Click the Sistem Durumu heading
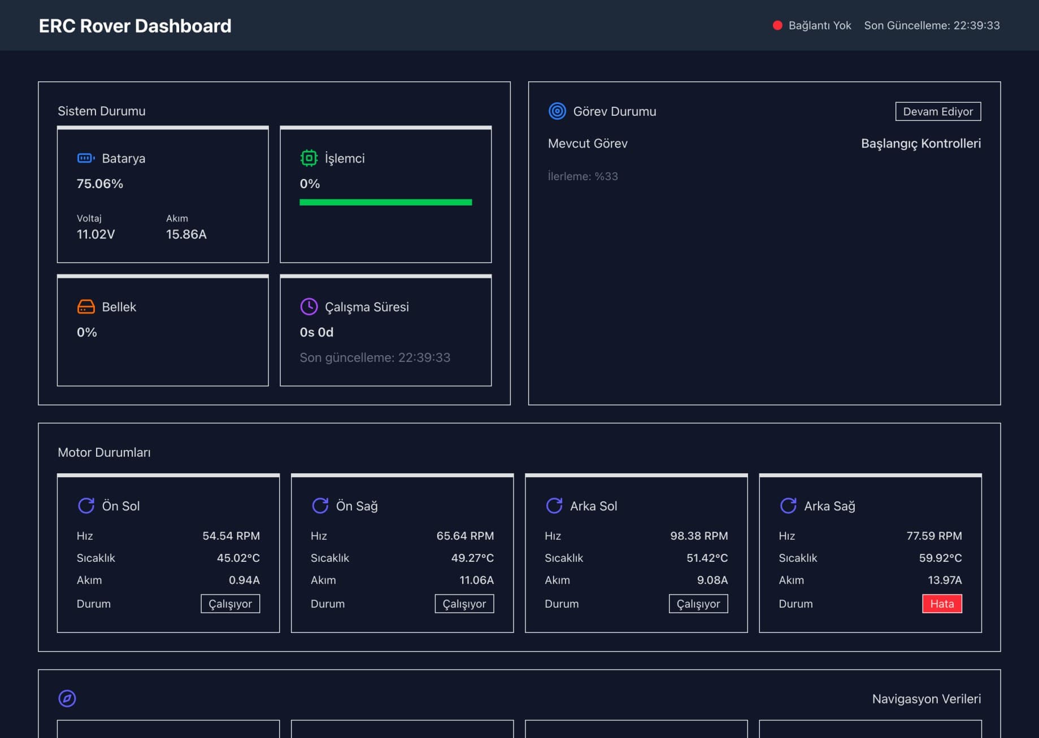Screen dimensions: 1039x738 pos(102,111)
